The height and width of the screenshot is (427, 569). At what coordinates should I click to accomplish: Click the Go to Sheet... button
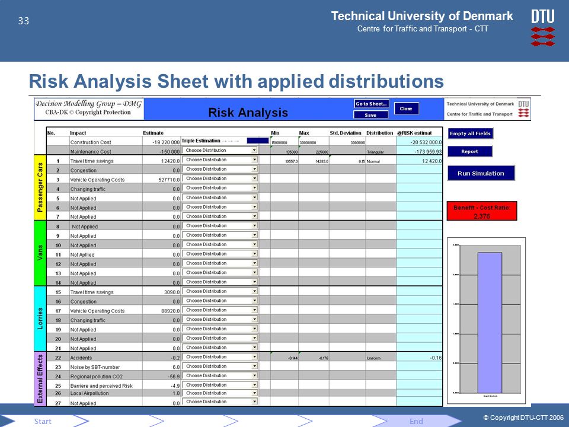point(371,104)
